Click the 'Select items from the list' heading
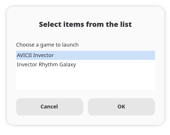 pos(85,24)
